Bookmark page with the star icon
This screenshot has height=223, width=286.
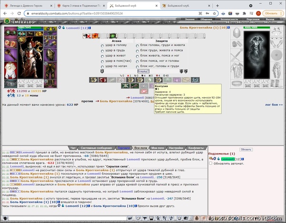tap(214, 13)
